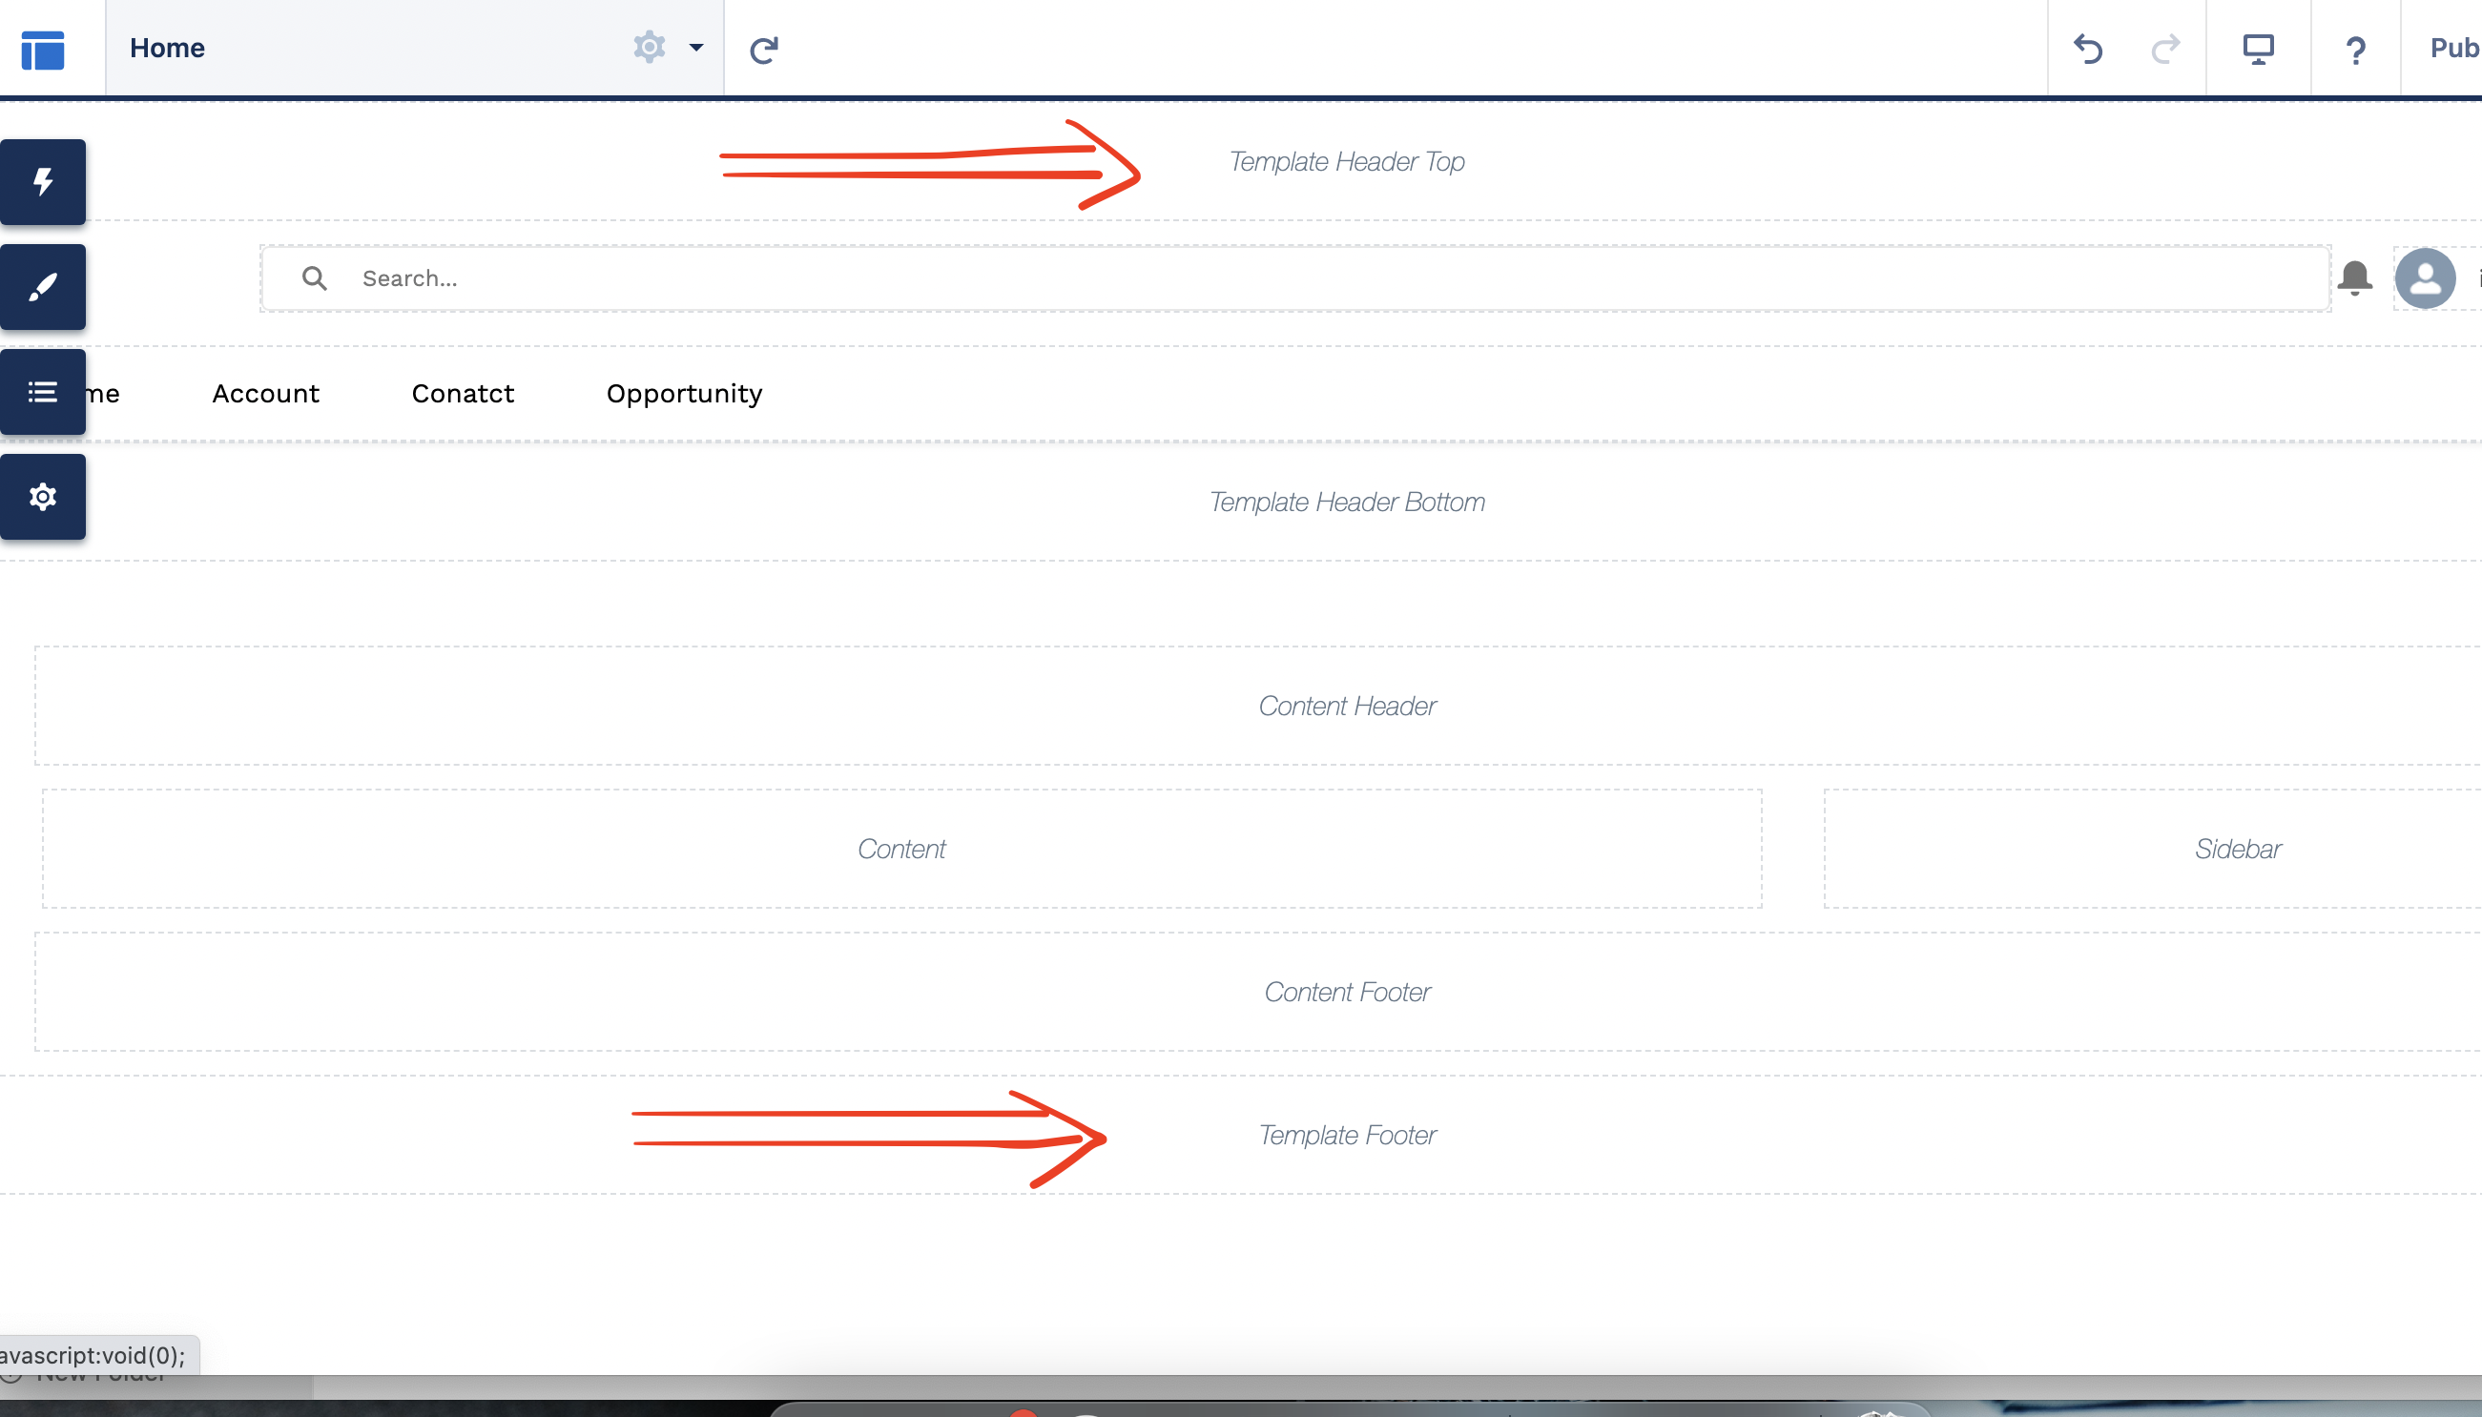The image size is (2482, 1417).
Task: Click the redo arrow
Action: coord(2164,49)
